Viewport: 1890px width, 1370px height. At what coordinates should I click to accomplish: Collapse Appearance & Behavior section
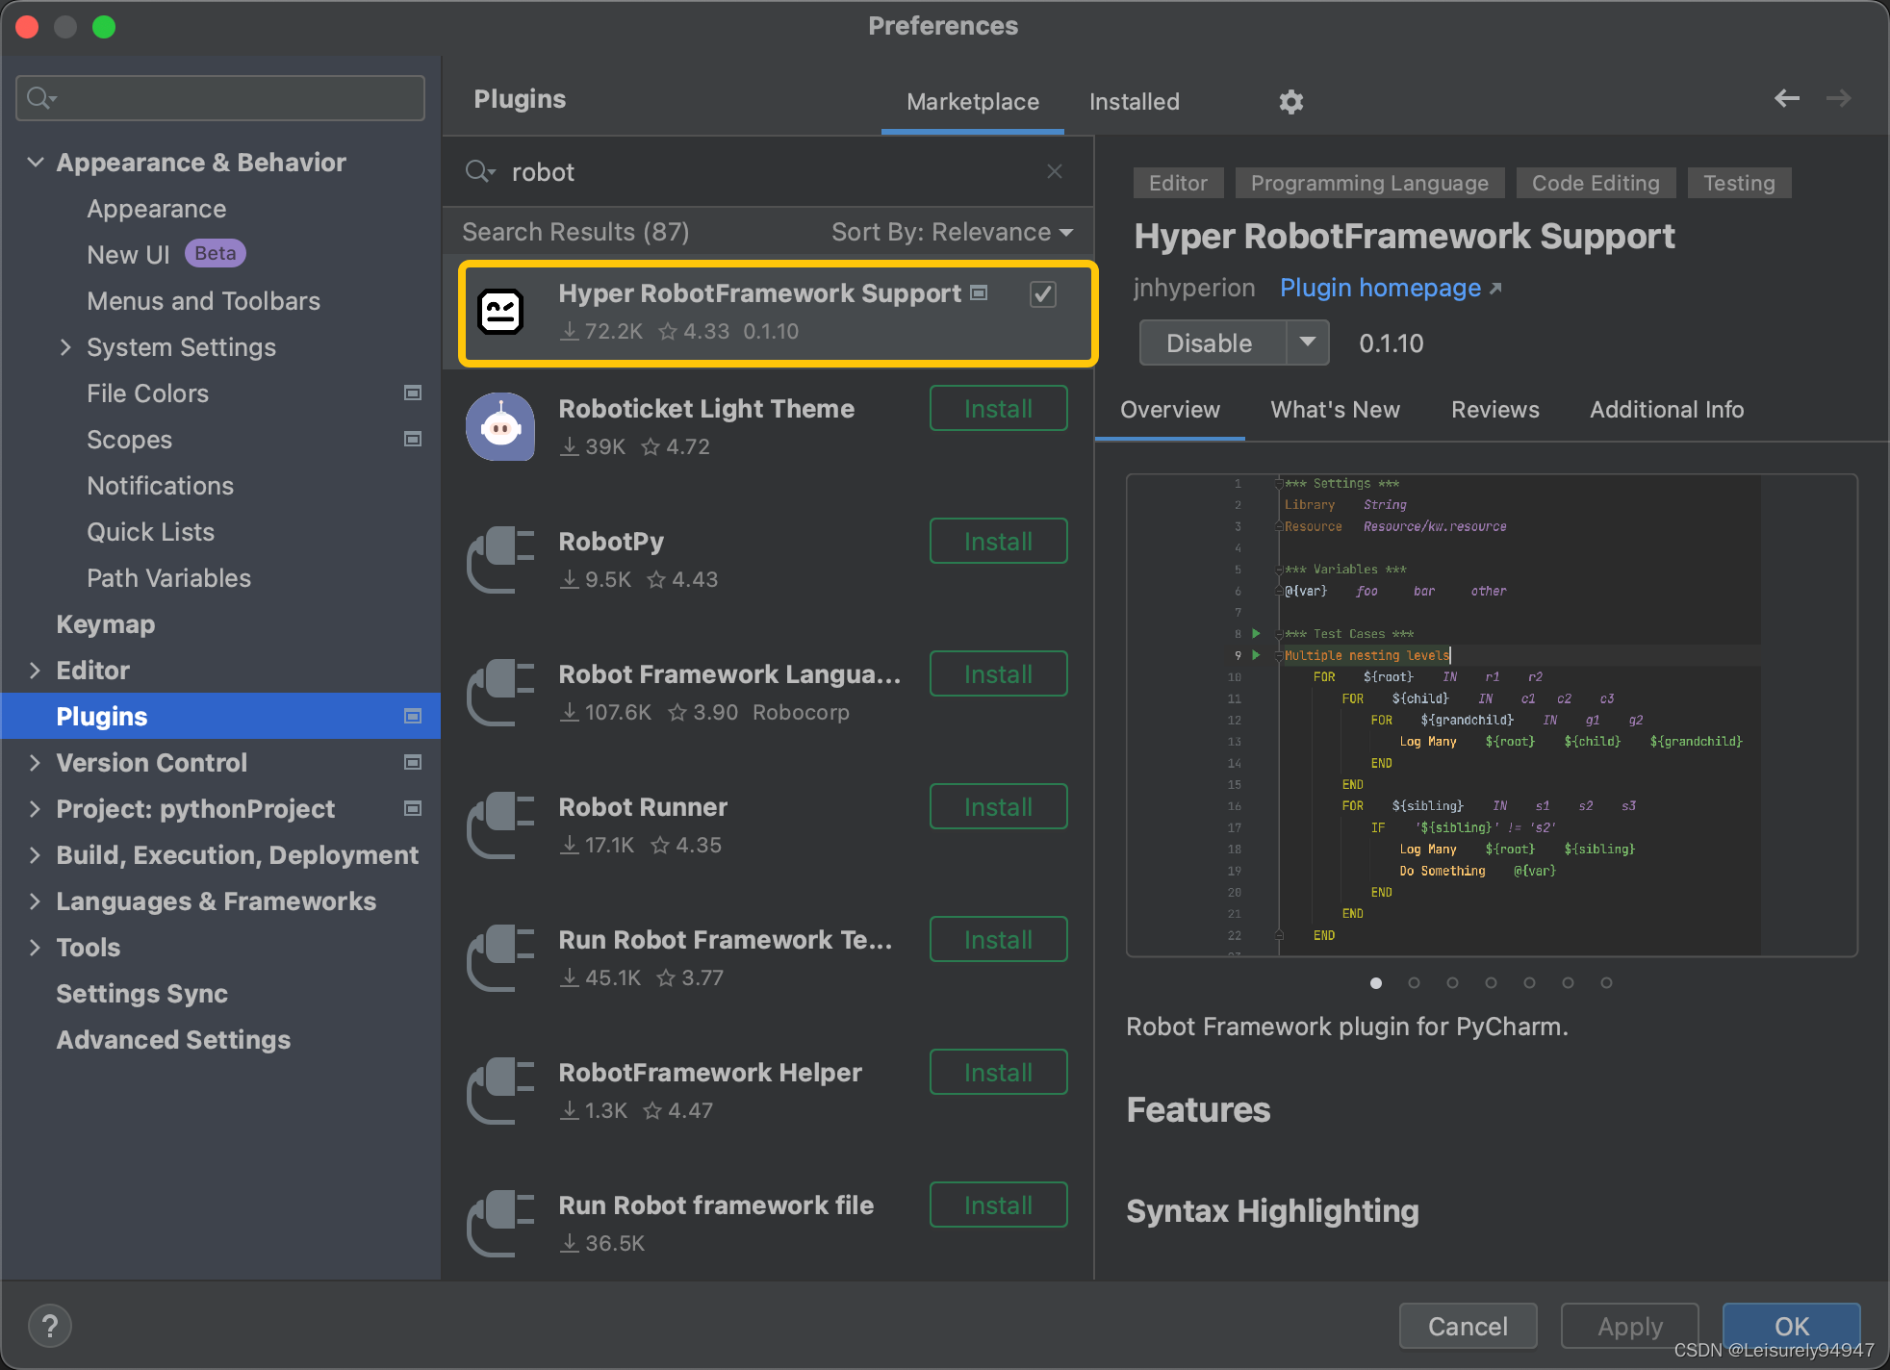coord(36,162)
